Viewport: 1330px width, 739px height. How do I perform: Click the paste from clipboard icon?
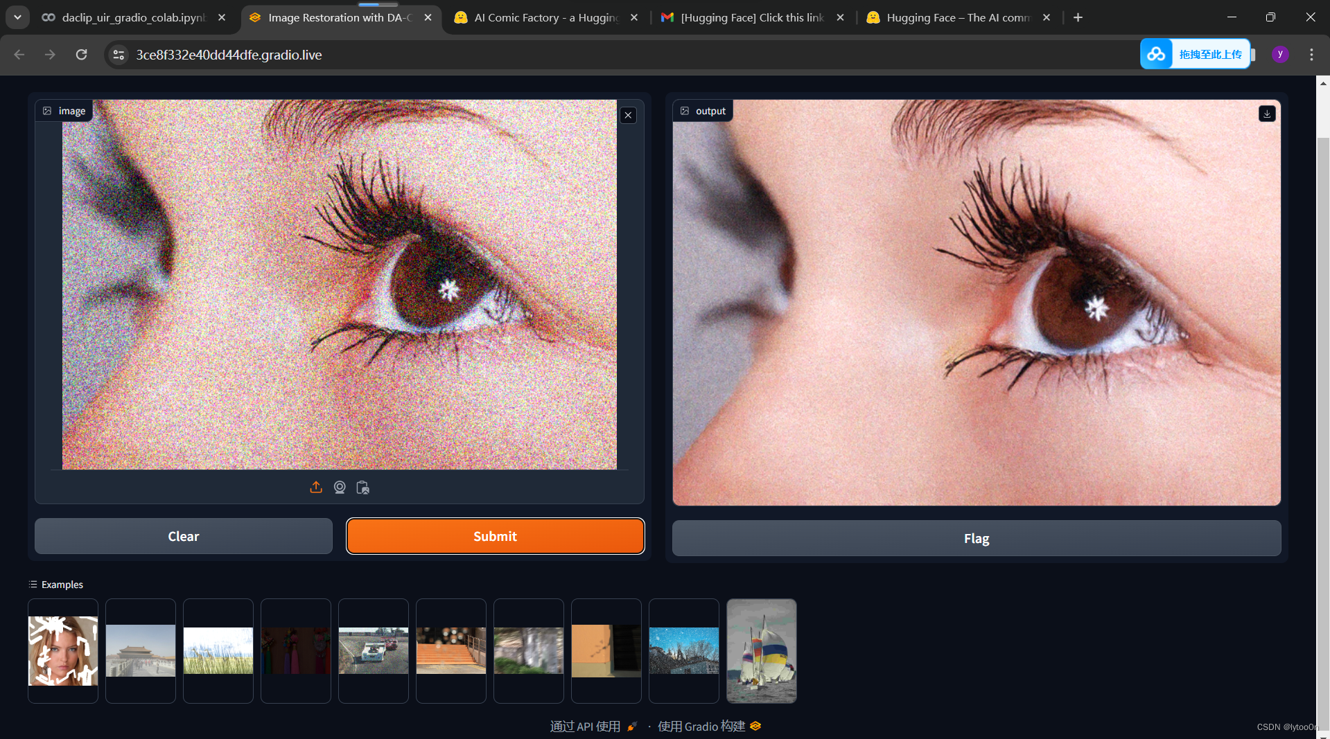click(x=362, y=488)
